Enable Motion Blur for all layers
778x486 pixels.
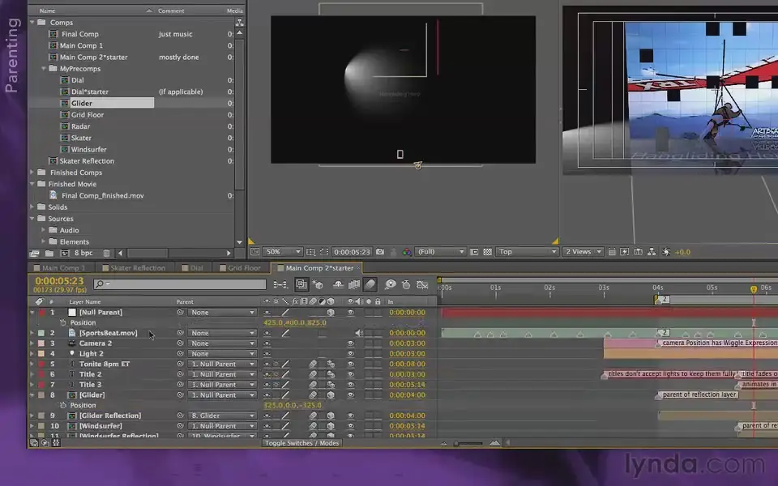click(370, 283)
